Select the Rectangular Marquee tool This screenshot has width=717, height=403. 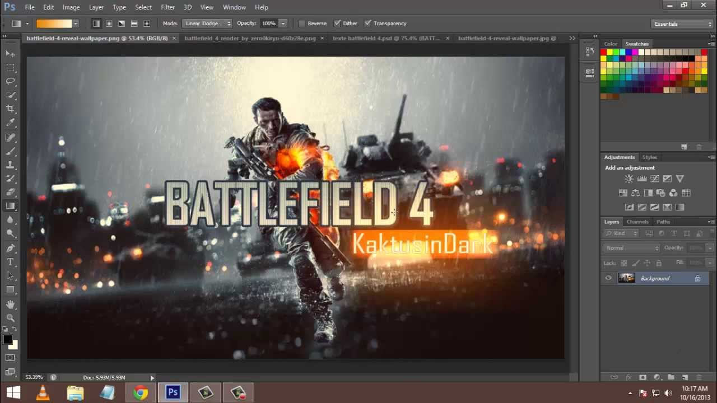tap(10, 68)
